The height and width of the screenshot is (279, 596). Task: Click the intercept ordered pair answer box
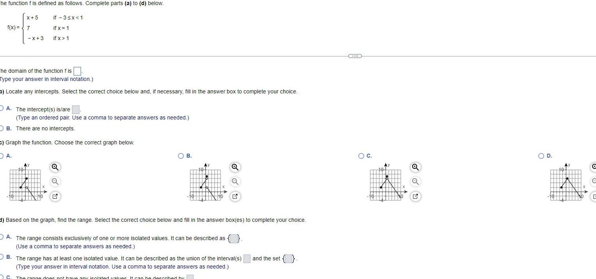click(76, 109)
